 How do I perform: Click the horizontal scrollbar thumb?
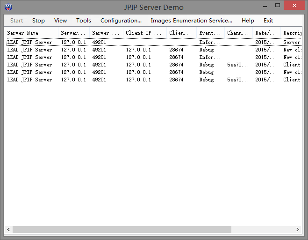pos(122,230)
